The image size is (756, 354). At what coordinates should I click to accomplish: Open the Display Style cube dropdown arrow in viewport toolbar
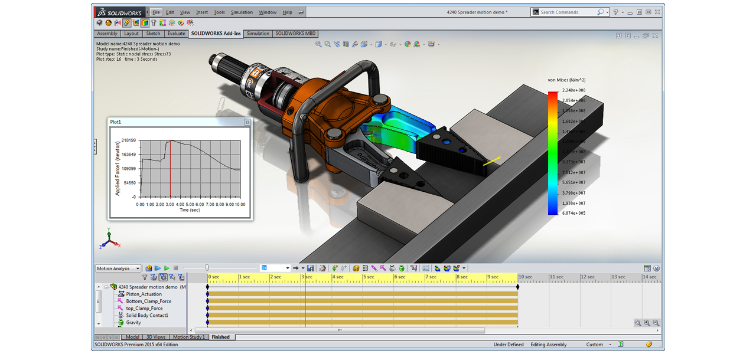pos(386,44)
